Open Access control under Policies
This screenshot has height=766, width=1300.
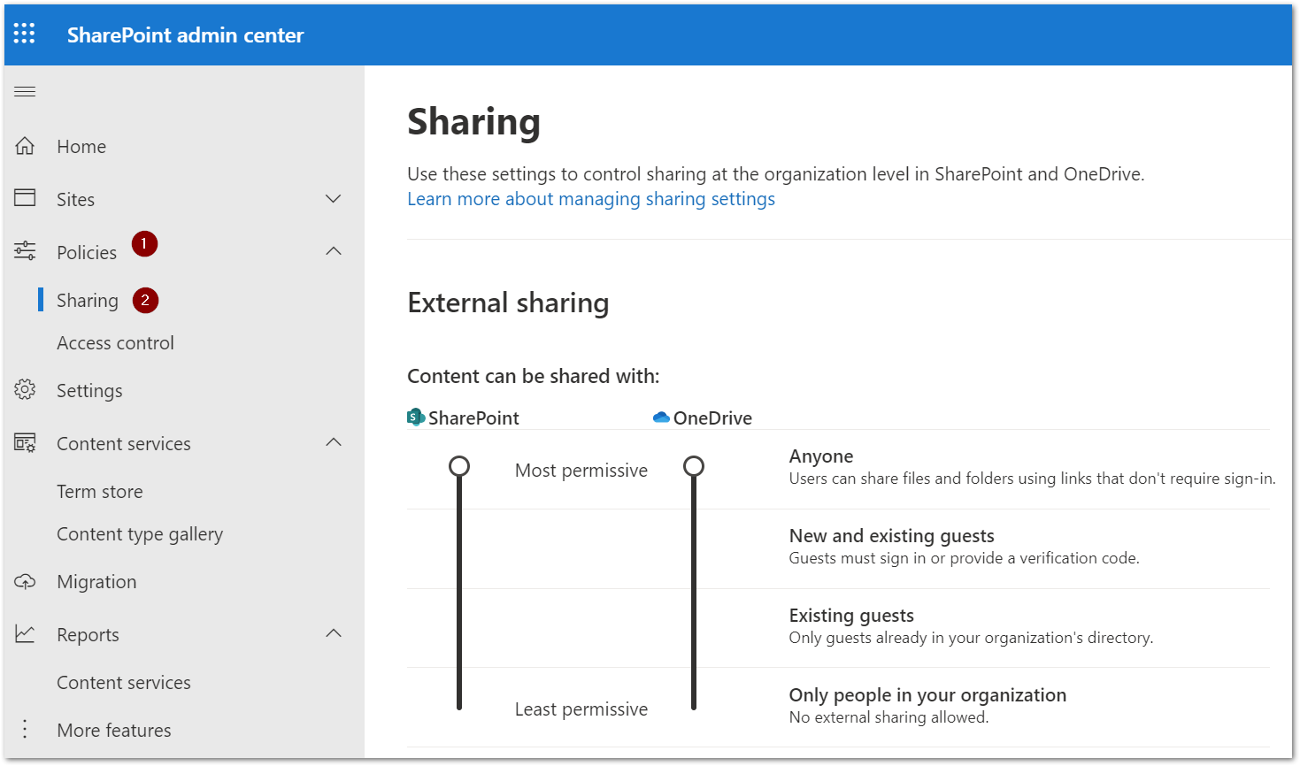pos(115,343)
